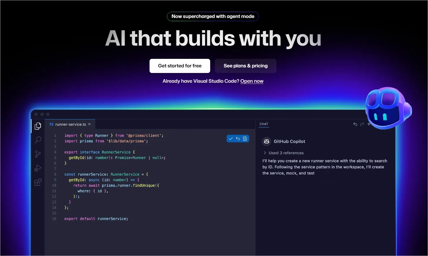The height and width of the screenshot is (256, 428).
Task: Accept the suggestion with the checkmark icon
Action: [231, 138]
